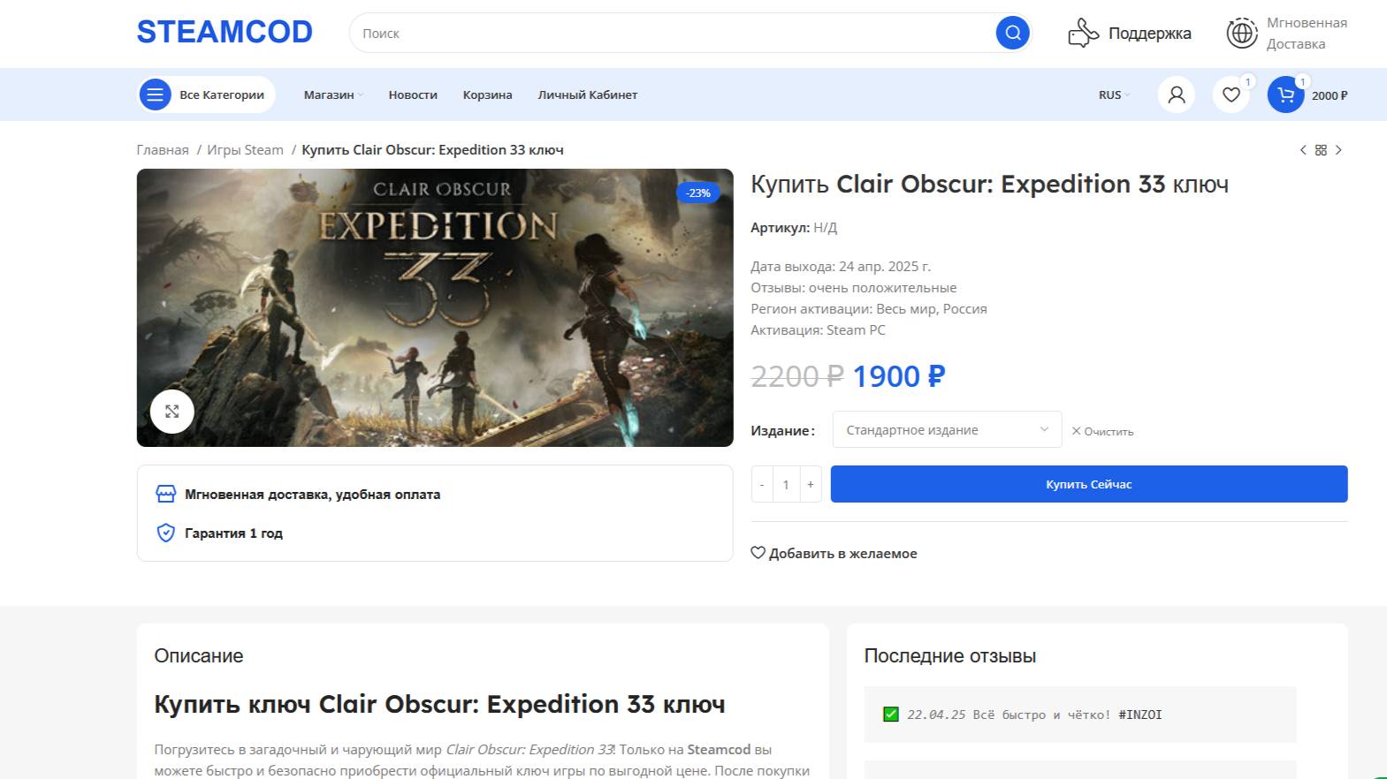Image resolution: width=1387 pixels, height=779 pixels.
Task: Click the Купить Сейчас button
Action: (1089, 484)
